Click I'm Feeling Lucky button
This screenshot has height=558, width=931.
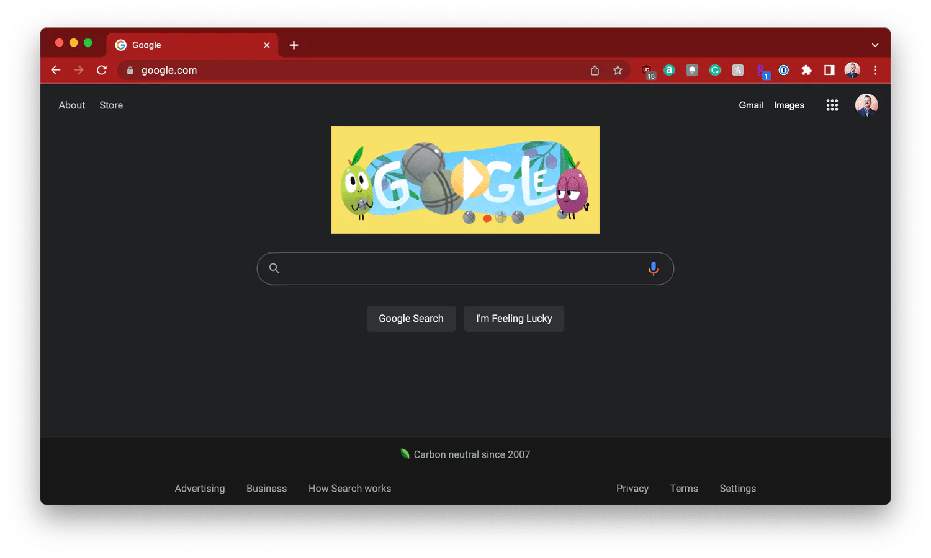(514, 319)
